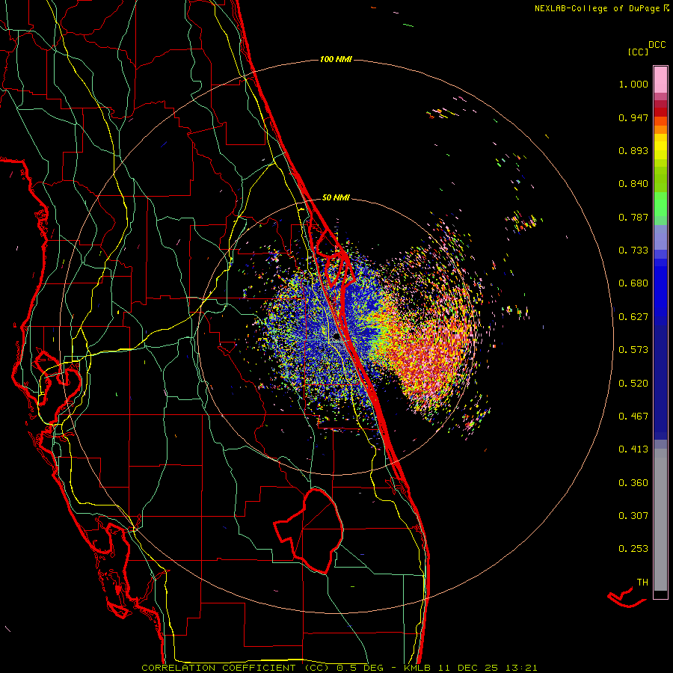Click the 0.840 scale value
Image resolution: width=673 pixels, height=673 pixels.
pos(633,184)
